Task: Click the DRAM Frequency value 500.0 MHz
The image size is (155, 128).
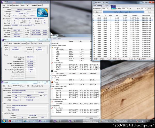Action: point(30,57)
